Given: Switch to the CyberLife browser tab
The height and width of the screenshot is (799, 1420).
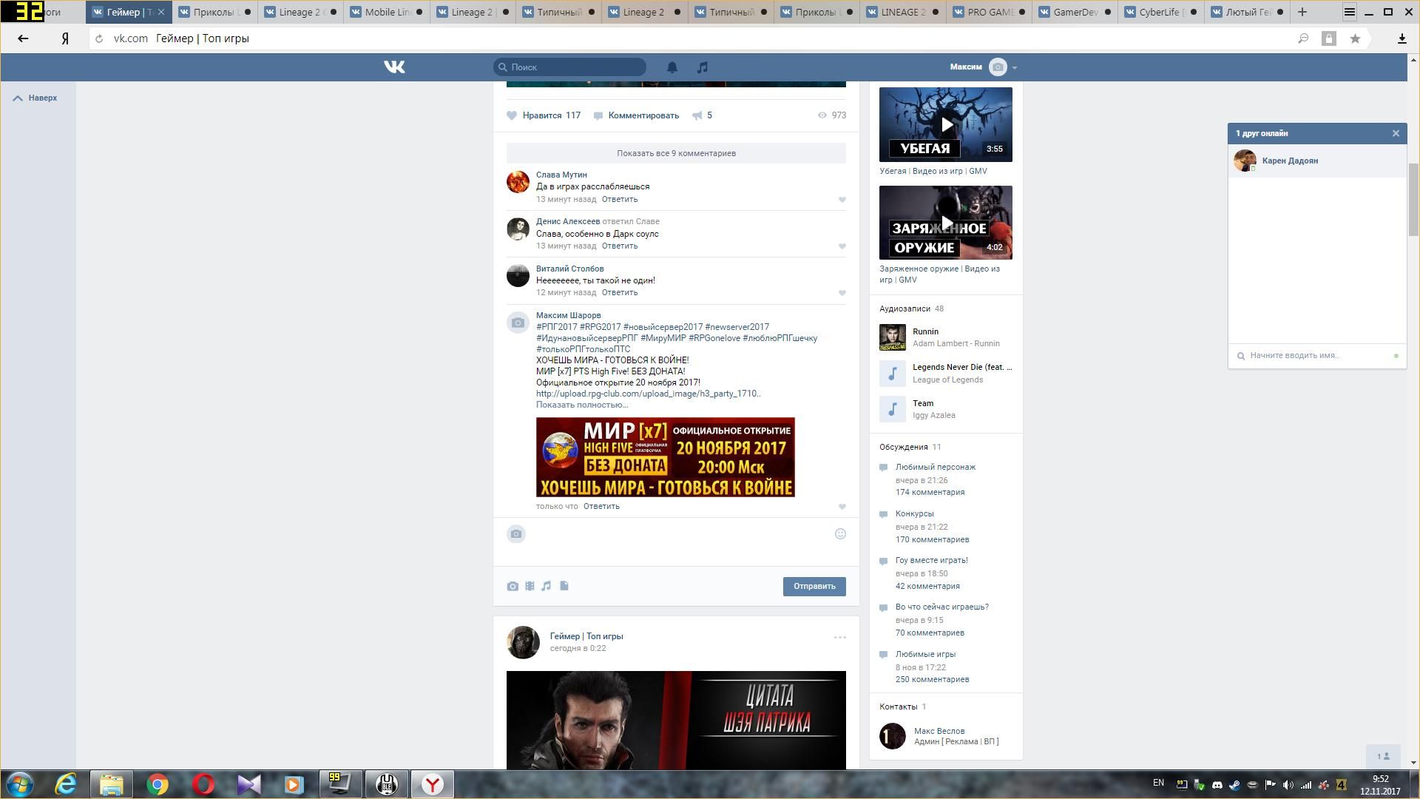Looking at the screenshot, I should coord(1158,12).
